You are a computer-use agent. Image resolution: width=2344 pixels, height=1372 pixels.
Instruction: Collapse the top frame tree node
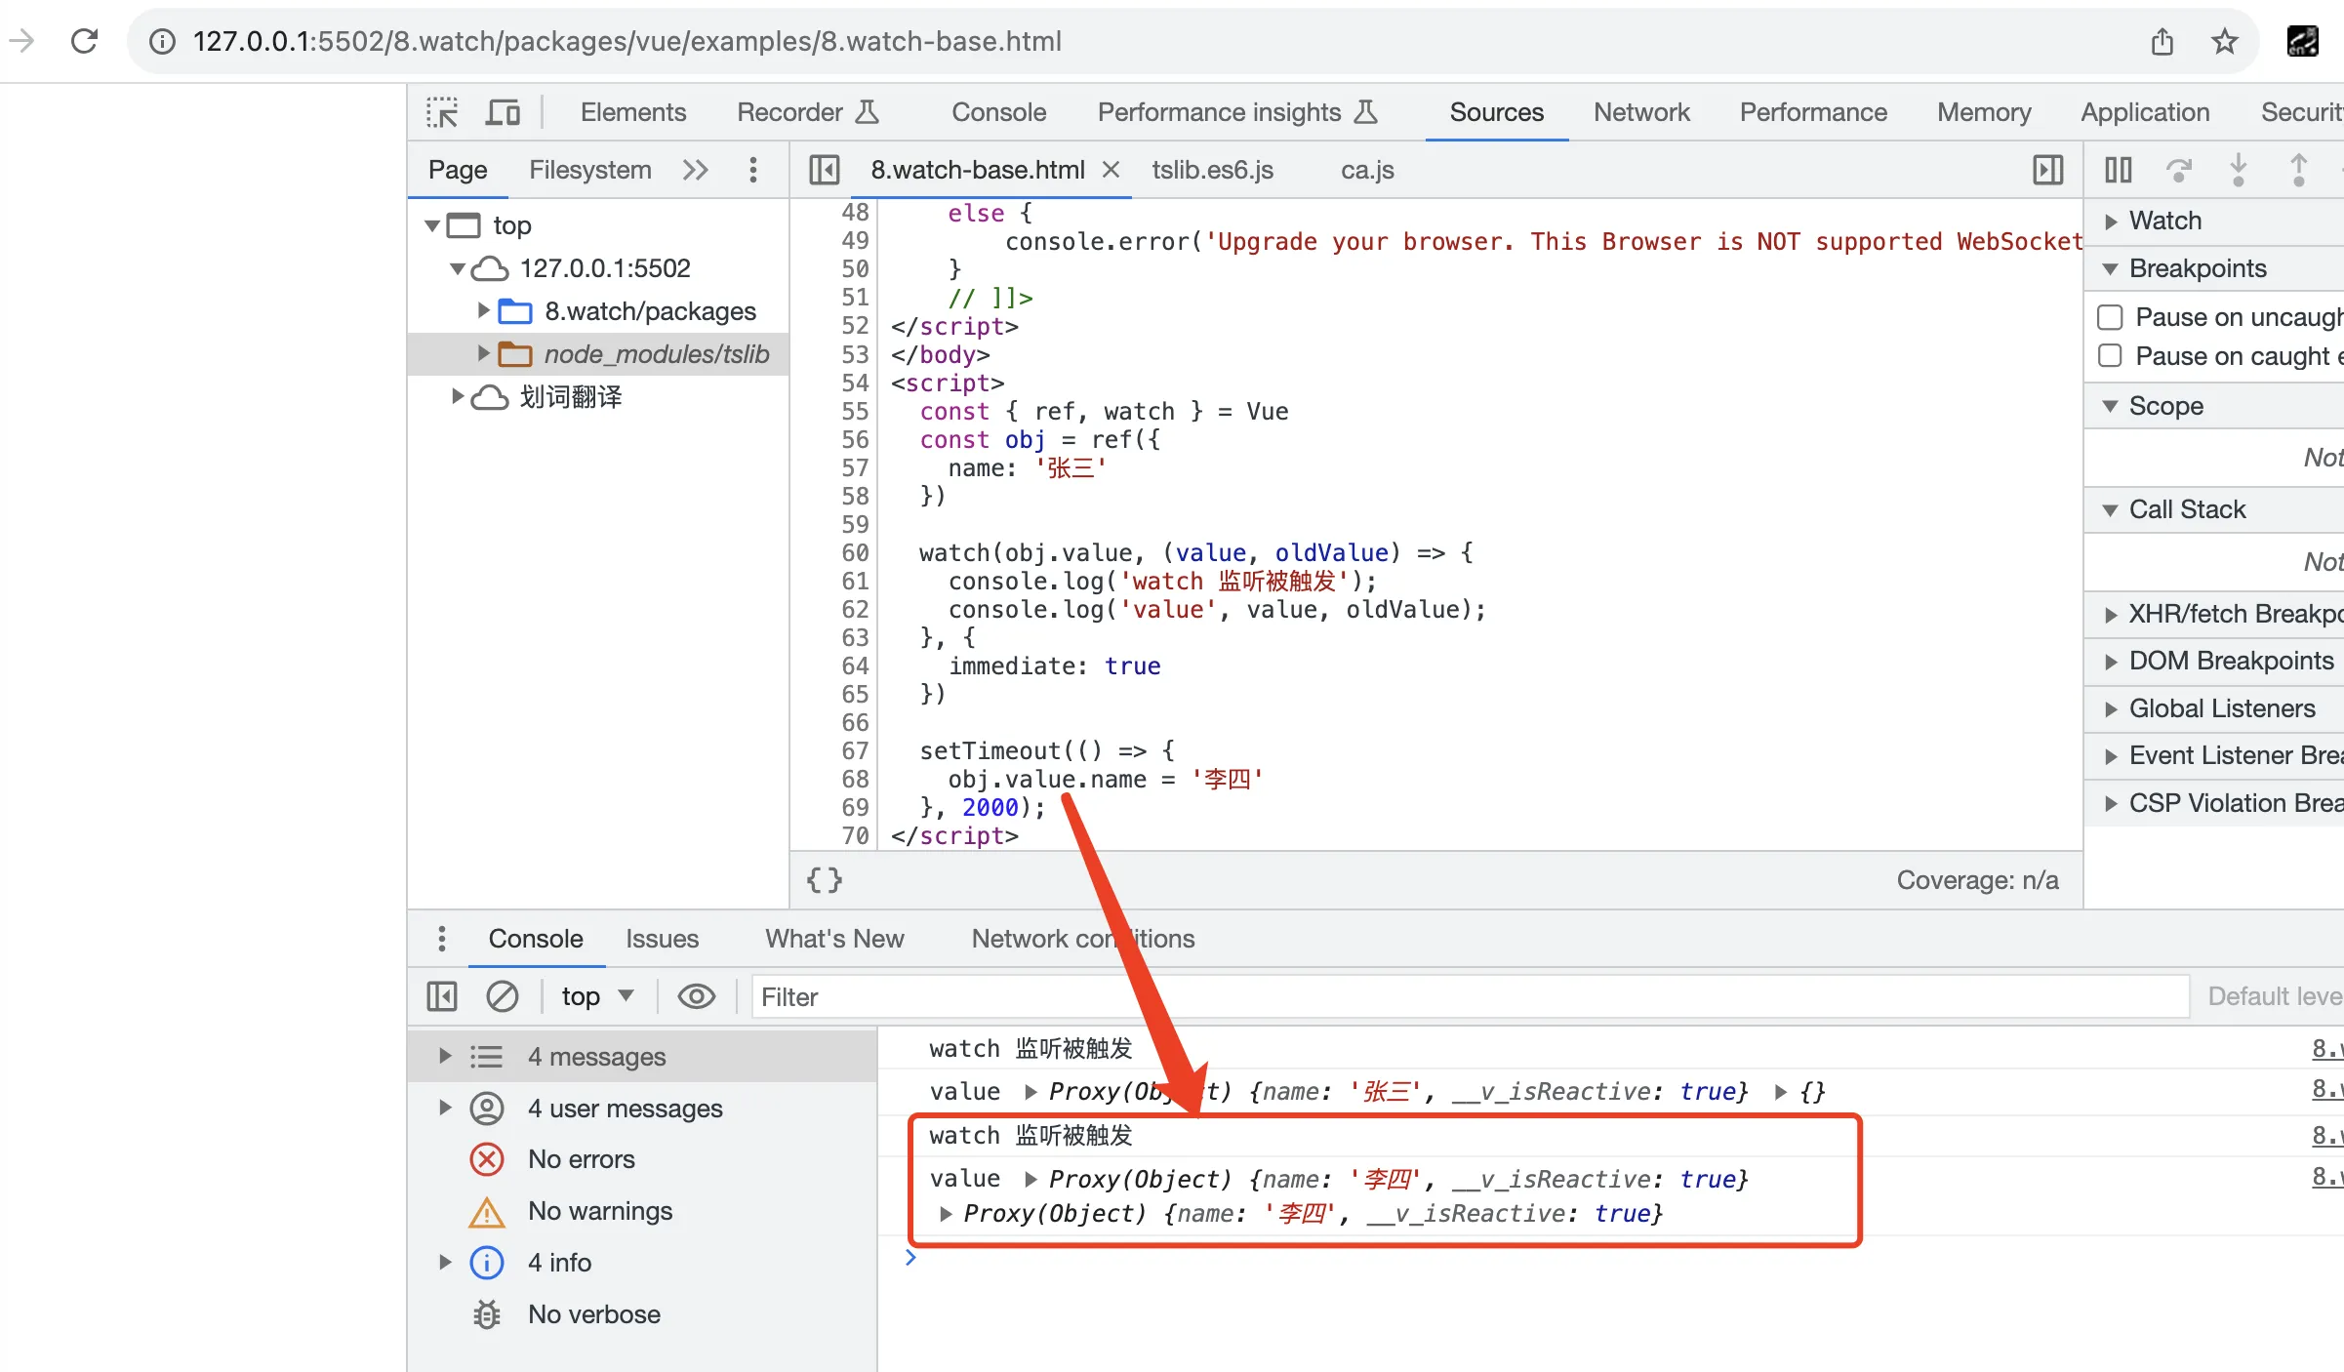432,225
